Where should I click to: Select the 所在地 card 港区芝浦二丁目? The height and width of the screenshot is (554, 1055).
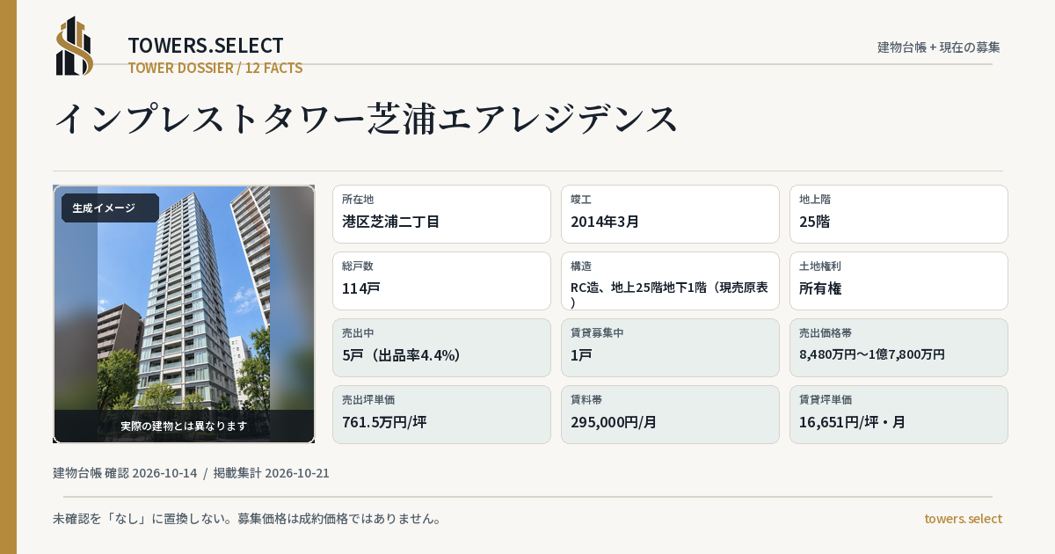point(441,214)
